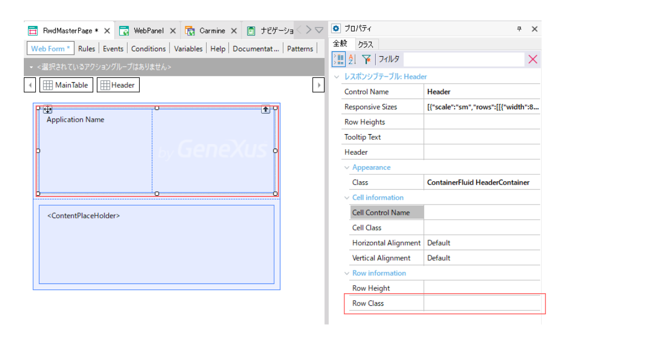Toggle the properties panel pin
The height and width of the screenshot is (343, 650).
click(x=519, y=29)
